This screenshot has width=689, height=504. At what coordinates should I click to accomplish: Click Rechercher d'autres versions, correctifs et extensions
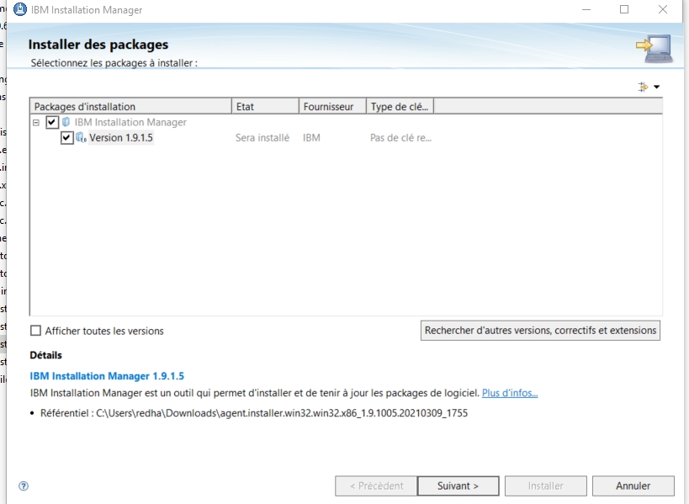(x=540, y=331)
